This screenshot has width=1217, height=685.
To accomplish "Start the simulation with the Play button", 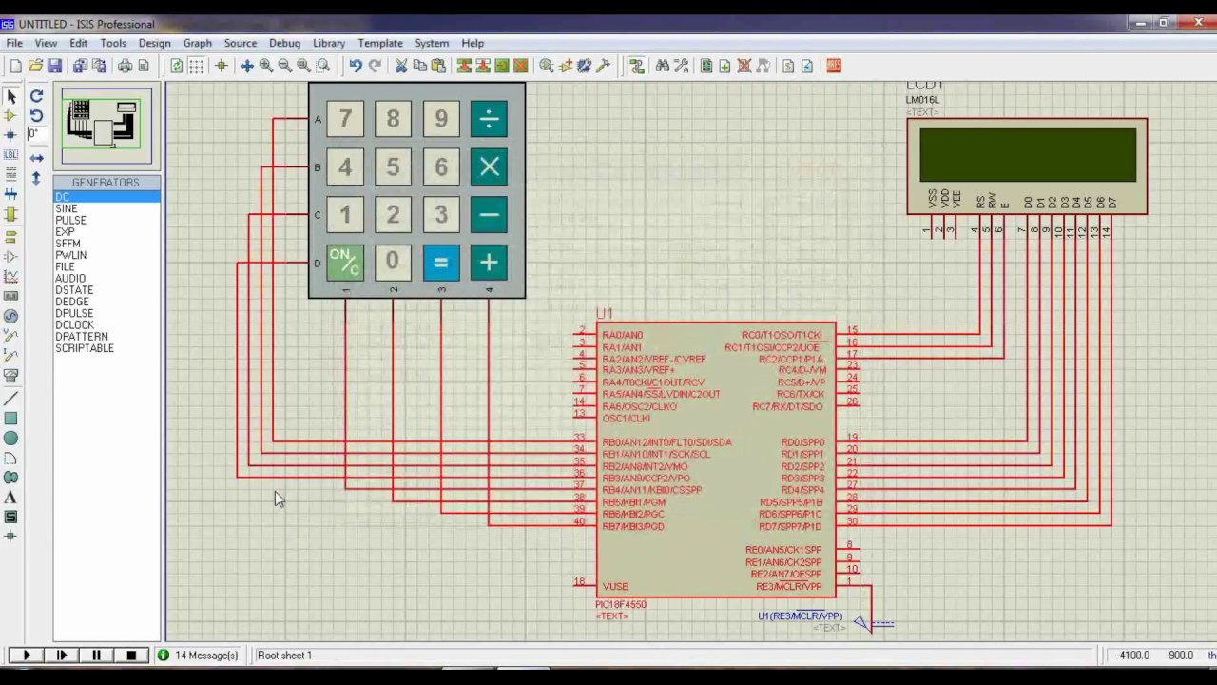I will 26,656.
